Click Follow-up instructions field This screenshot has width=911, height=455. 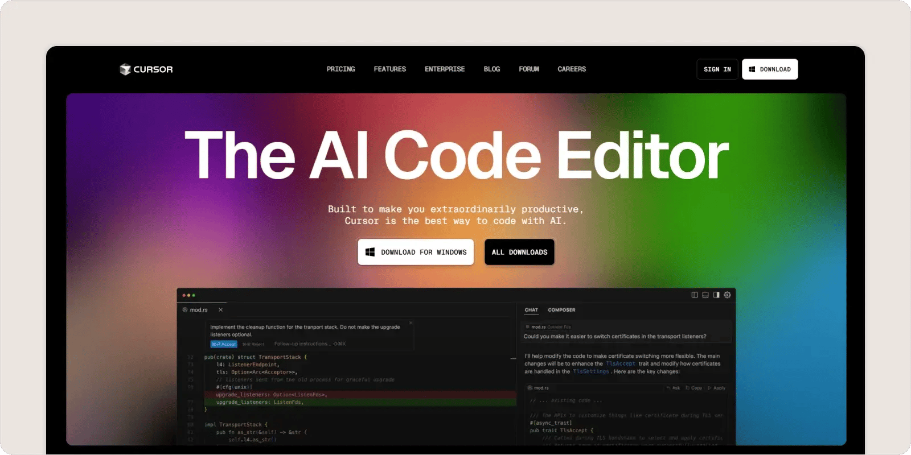310,344
